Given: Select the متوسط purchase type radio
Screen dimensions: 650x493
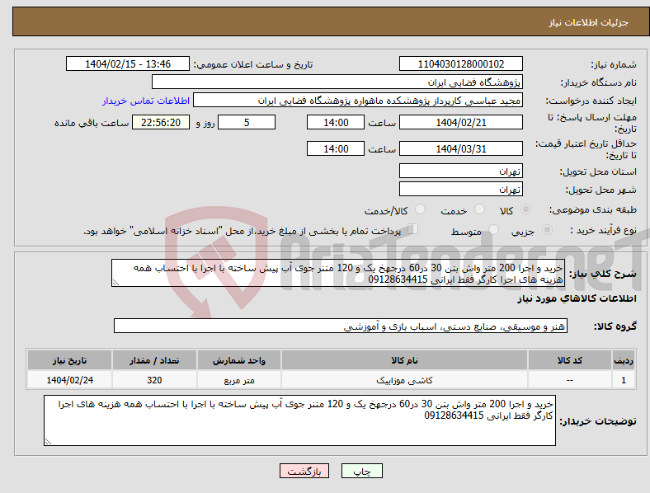Looking at the screenshot, I should pyautogui.click(x=493, y=229).
